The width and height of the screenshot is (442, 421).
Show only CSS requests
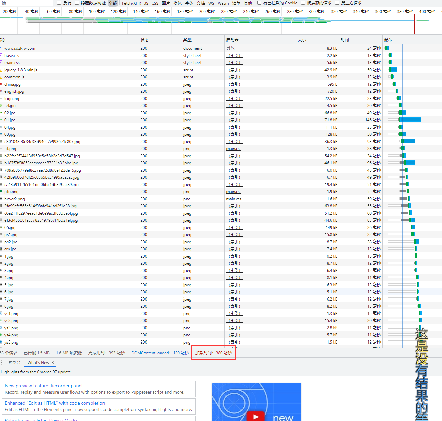pyautogui.click(x=155, y=3)
